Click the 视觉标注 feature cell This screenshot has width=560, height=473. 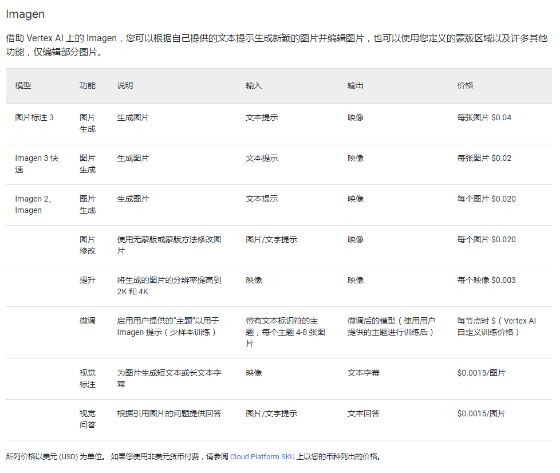88,379
